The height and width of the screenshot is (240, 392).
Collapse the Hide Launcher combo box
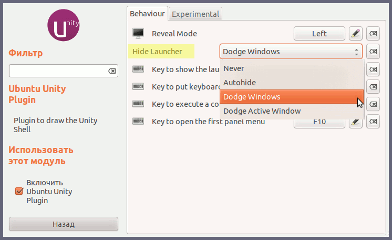pyautogui.click(x=291, y=52)
